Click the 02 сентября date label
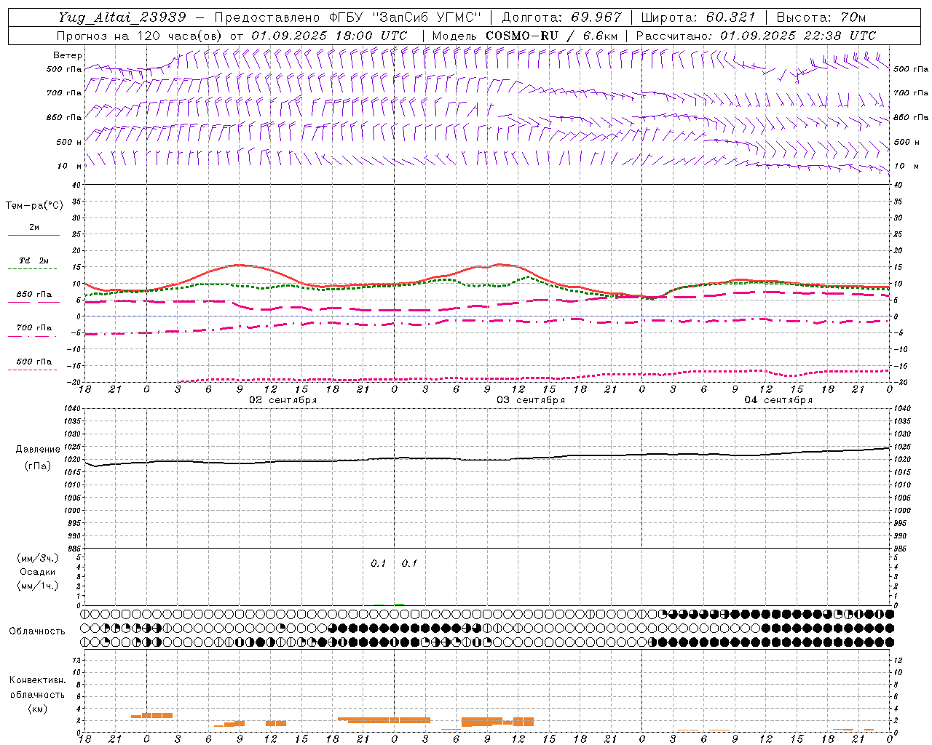The image size is (932, 745). tap(283, 400)
